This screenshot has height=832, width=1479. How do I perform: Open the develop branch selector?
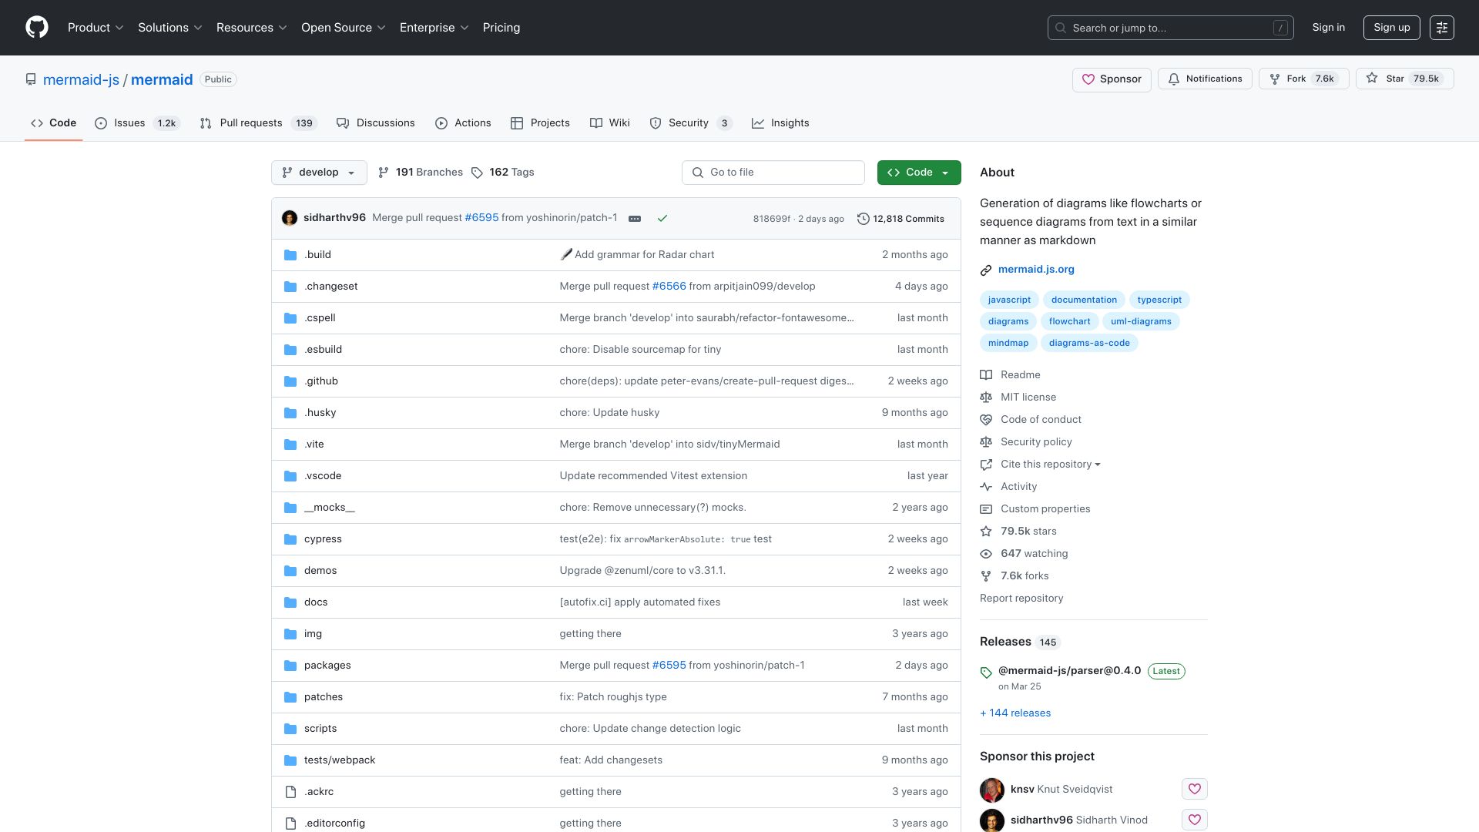point(319,173)
